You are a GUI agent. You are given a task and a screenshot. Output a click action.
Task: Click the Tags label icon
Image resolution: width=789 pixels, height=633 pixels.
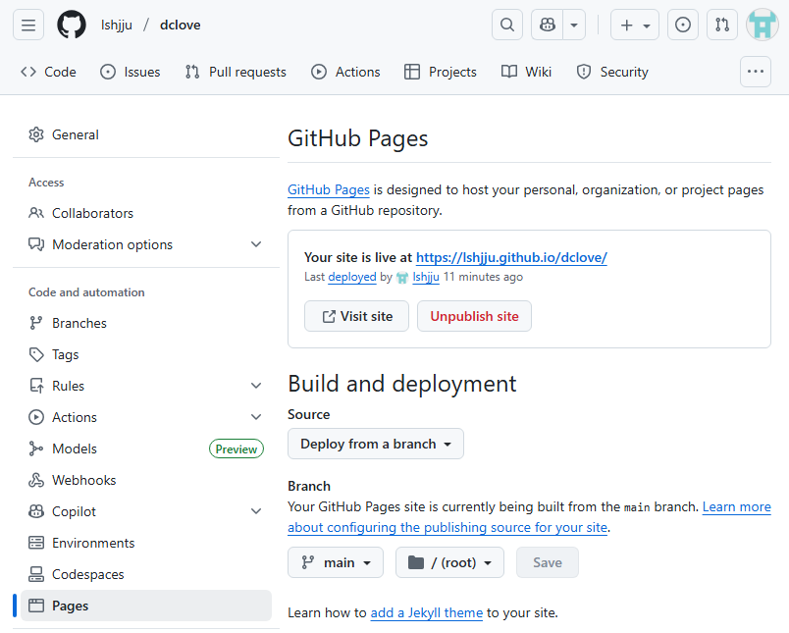[x=36, y=354]
